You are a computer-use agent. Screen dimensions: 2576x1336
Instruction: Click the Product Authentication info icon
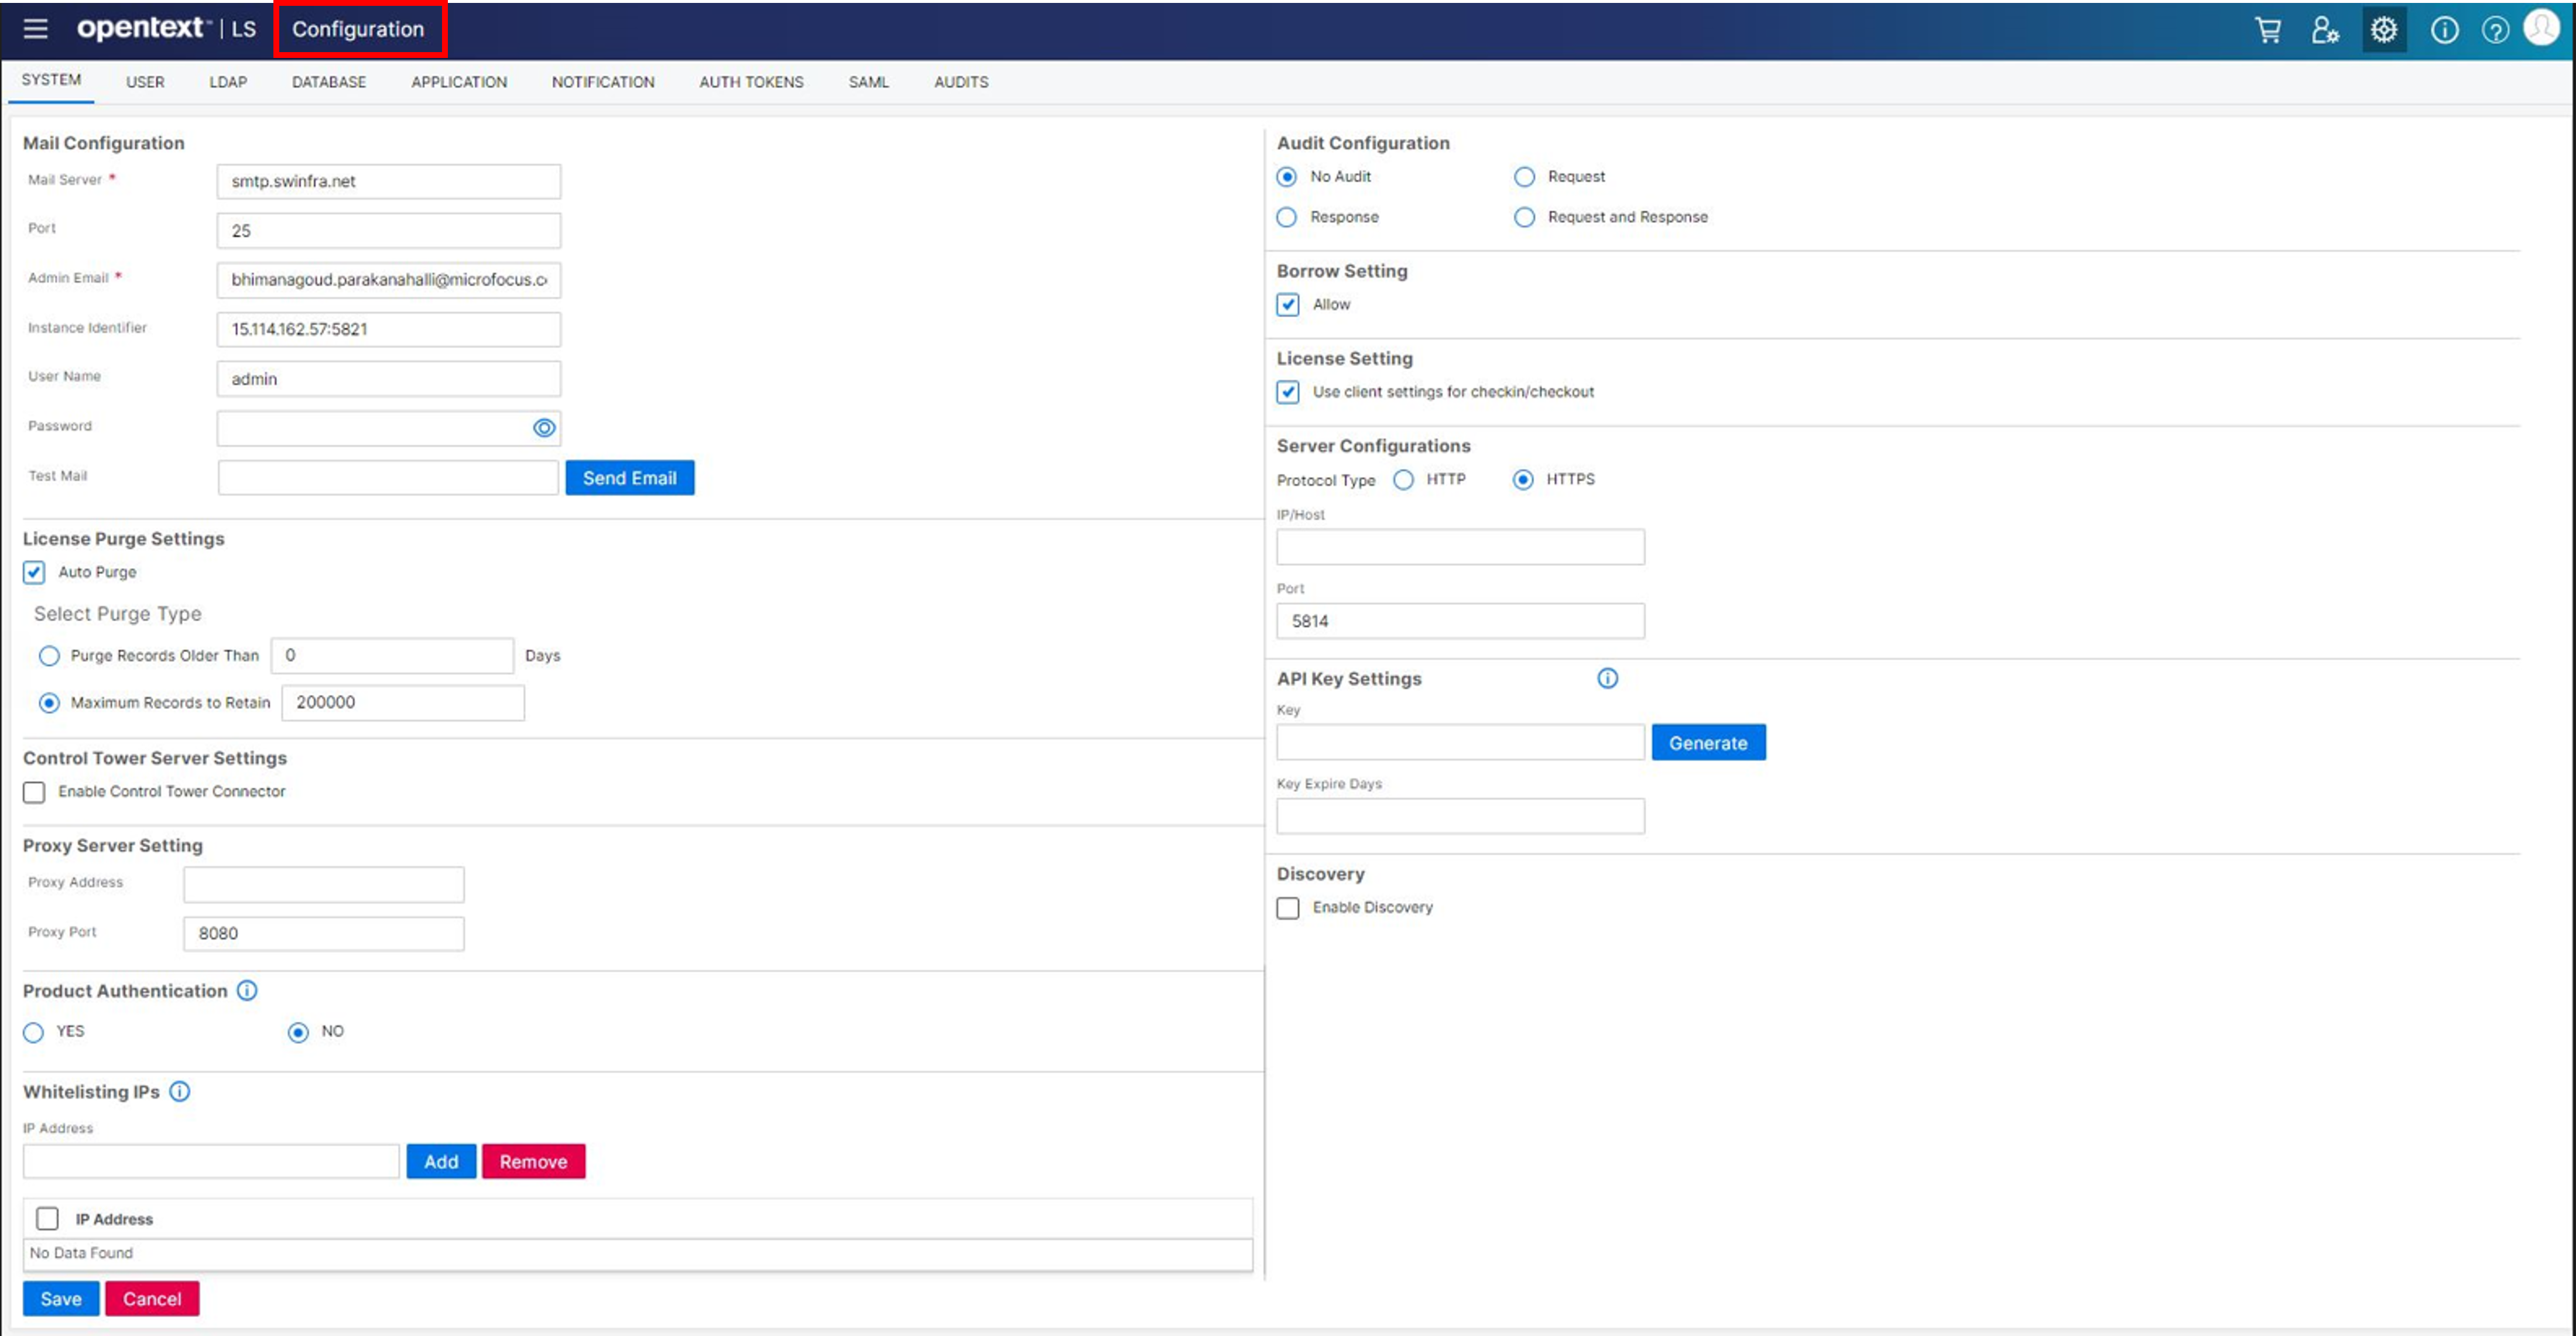tap(246, 991)
